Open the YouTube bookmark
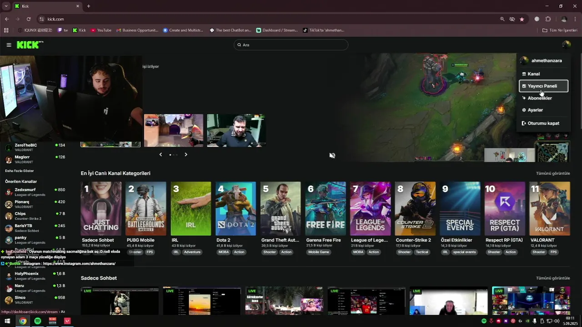This screenshot has height=327, width=582. coord(101,30)
